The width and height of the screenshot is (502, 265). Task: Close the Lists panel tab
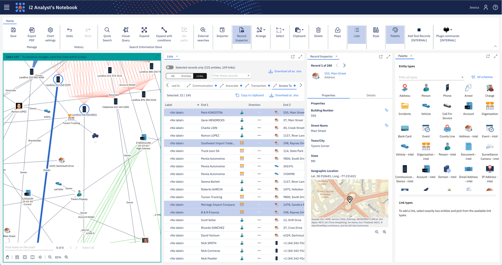tap(177, 56)
